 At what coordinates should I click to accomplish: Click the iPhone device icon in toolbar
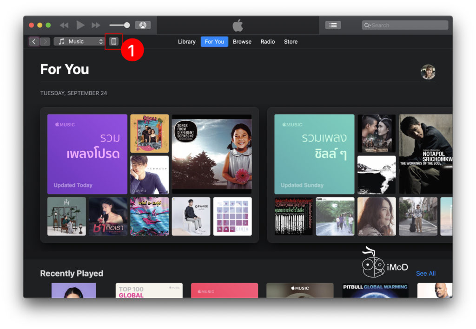(114, 41)
